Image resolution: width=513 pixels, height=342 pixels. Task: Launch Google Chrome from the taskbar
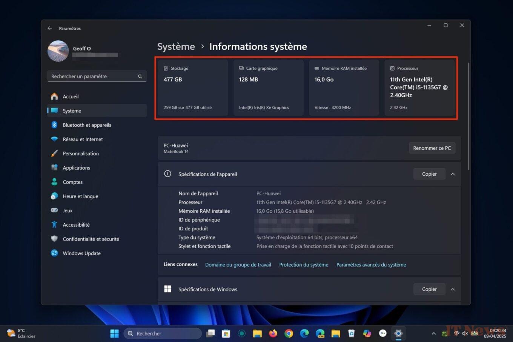[289, 333]
